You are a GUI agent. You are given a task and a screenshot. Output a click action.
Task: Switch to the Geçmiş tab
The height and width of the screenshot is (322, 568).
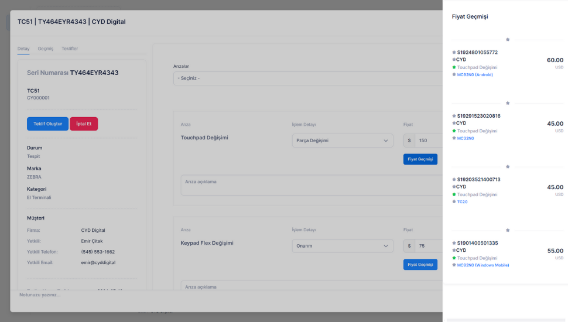(46, 49)
